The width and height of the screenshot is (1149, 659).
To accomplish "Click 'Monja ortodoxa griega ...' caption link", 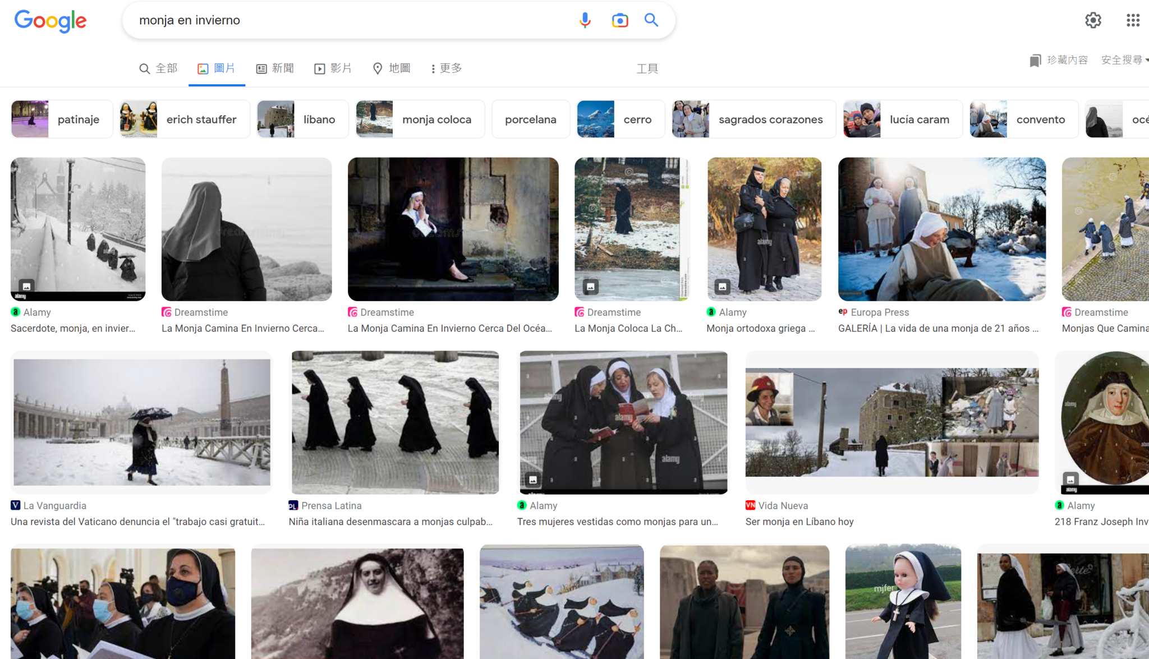I will point(761,329).
